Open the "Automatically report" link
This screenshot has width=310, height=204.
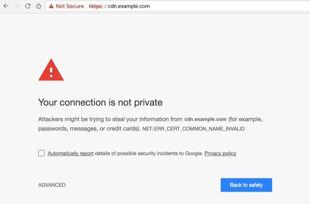pos(71,154)
